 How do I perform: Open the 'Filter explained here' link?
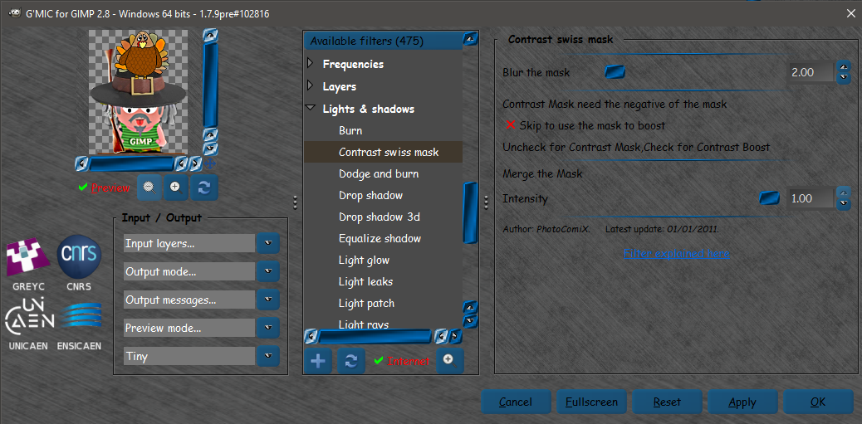[676, 253]
